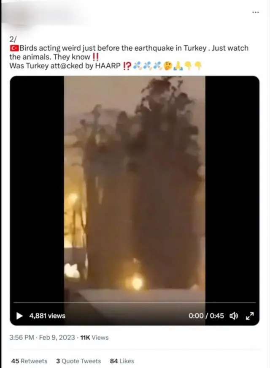This screenshot has height=368, width=270.
Task: Open the 3 Quote Tweets list
Action: coord(78,361)
